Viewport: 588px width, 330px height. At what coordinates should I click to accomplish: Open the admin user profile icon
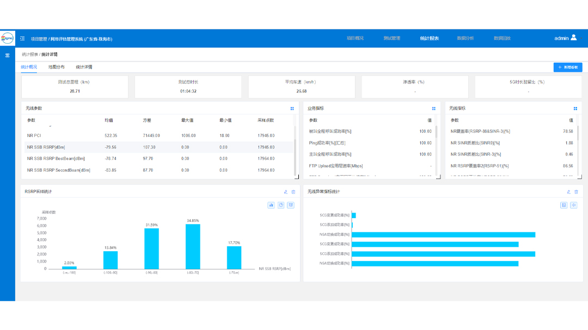tap(574, 38)
